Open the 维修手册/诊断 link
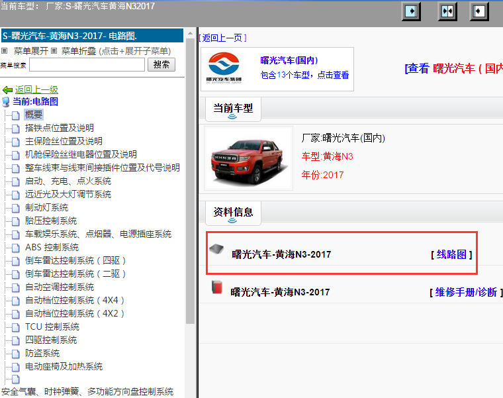Image resolution: width=503 pixels, height=398 pixels. [x=466, y=293]
